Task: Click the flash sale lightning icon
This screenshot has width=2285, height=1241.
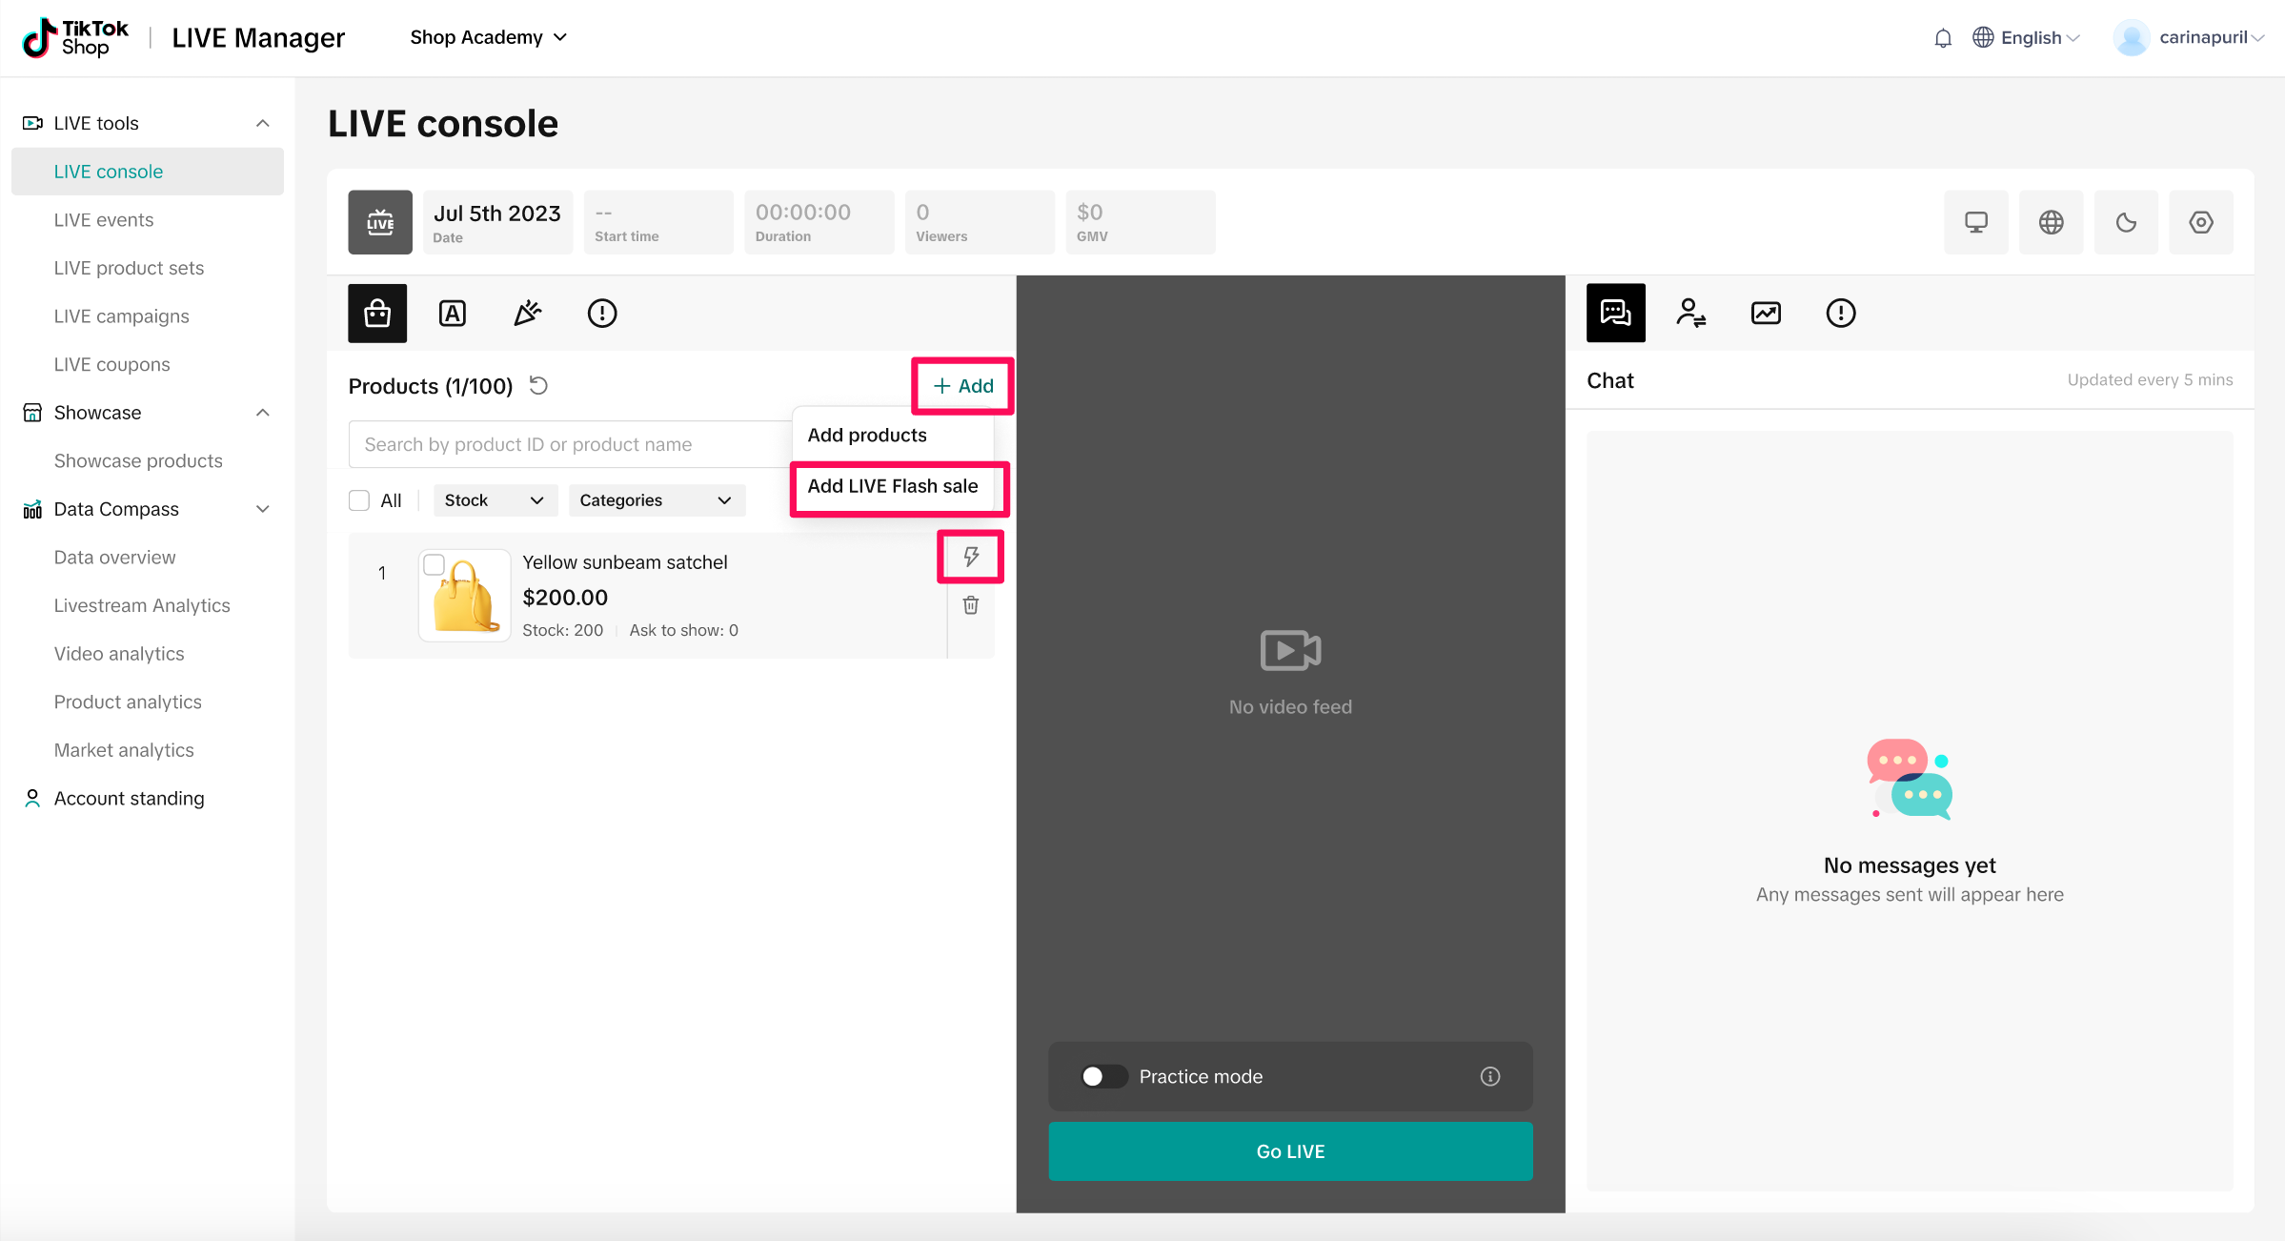Action: (x=970, y=557)
